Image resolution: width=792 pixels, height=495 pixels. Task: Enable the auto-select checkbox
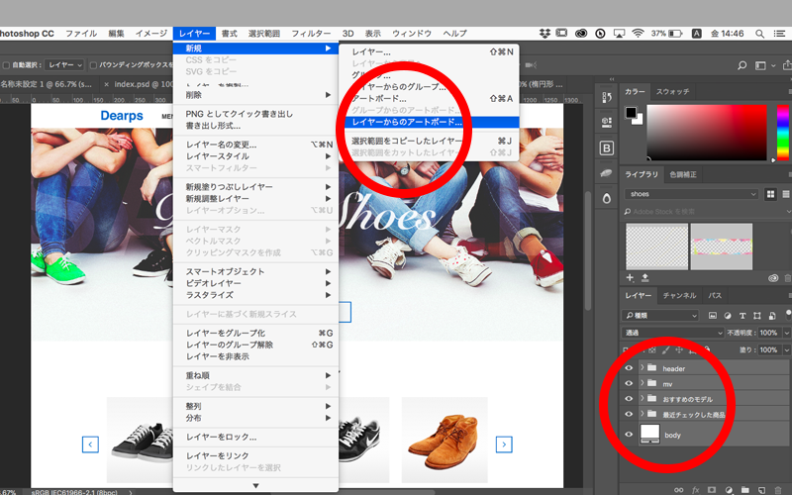tap(6, 64)
